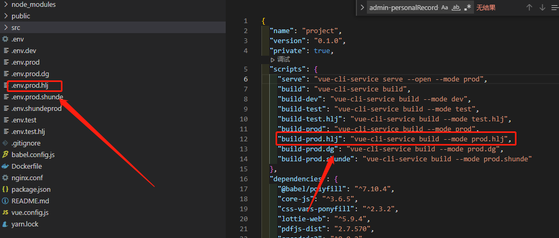Click the Babel icon beside babel.config.js
Screen dimensions: 559x238
[x=5, y=155]
